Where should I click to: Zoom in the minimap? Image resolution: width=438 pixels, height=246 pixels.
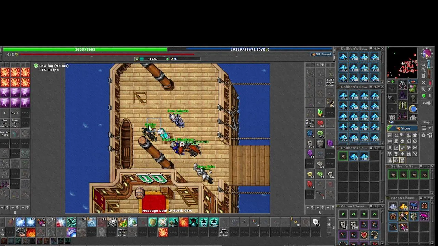pyautogui.click(x=424, y=70)
